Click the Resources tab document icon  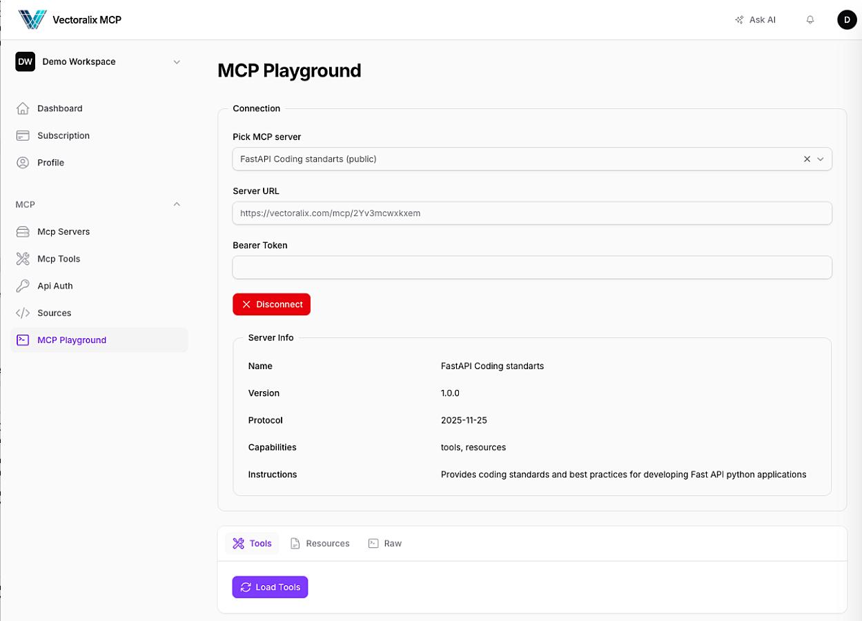295,544
